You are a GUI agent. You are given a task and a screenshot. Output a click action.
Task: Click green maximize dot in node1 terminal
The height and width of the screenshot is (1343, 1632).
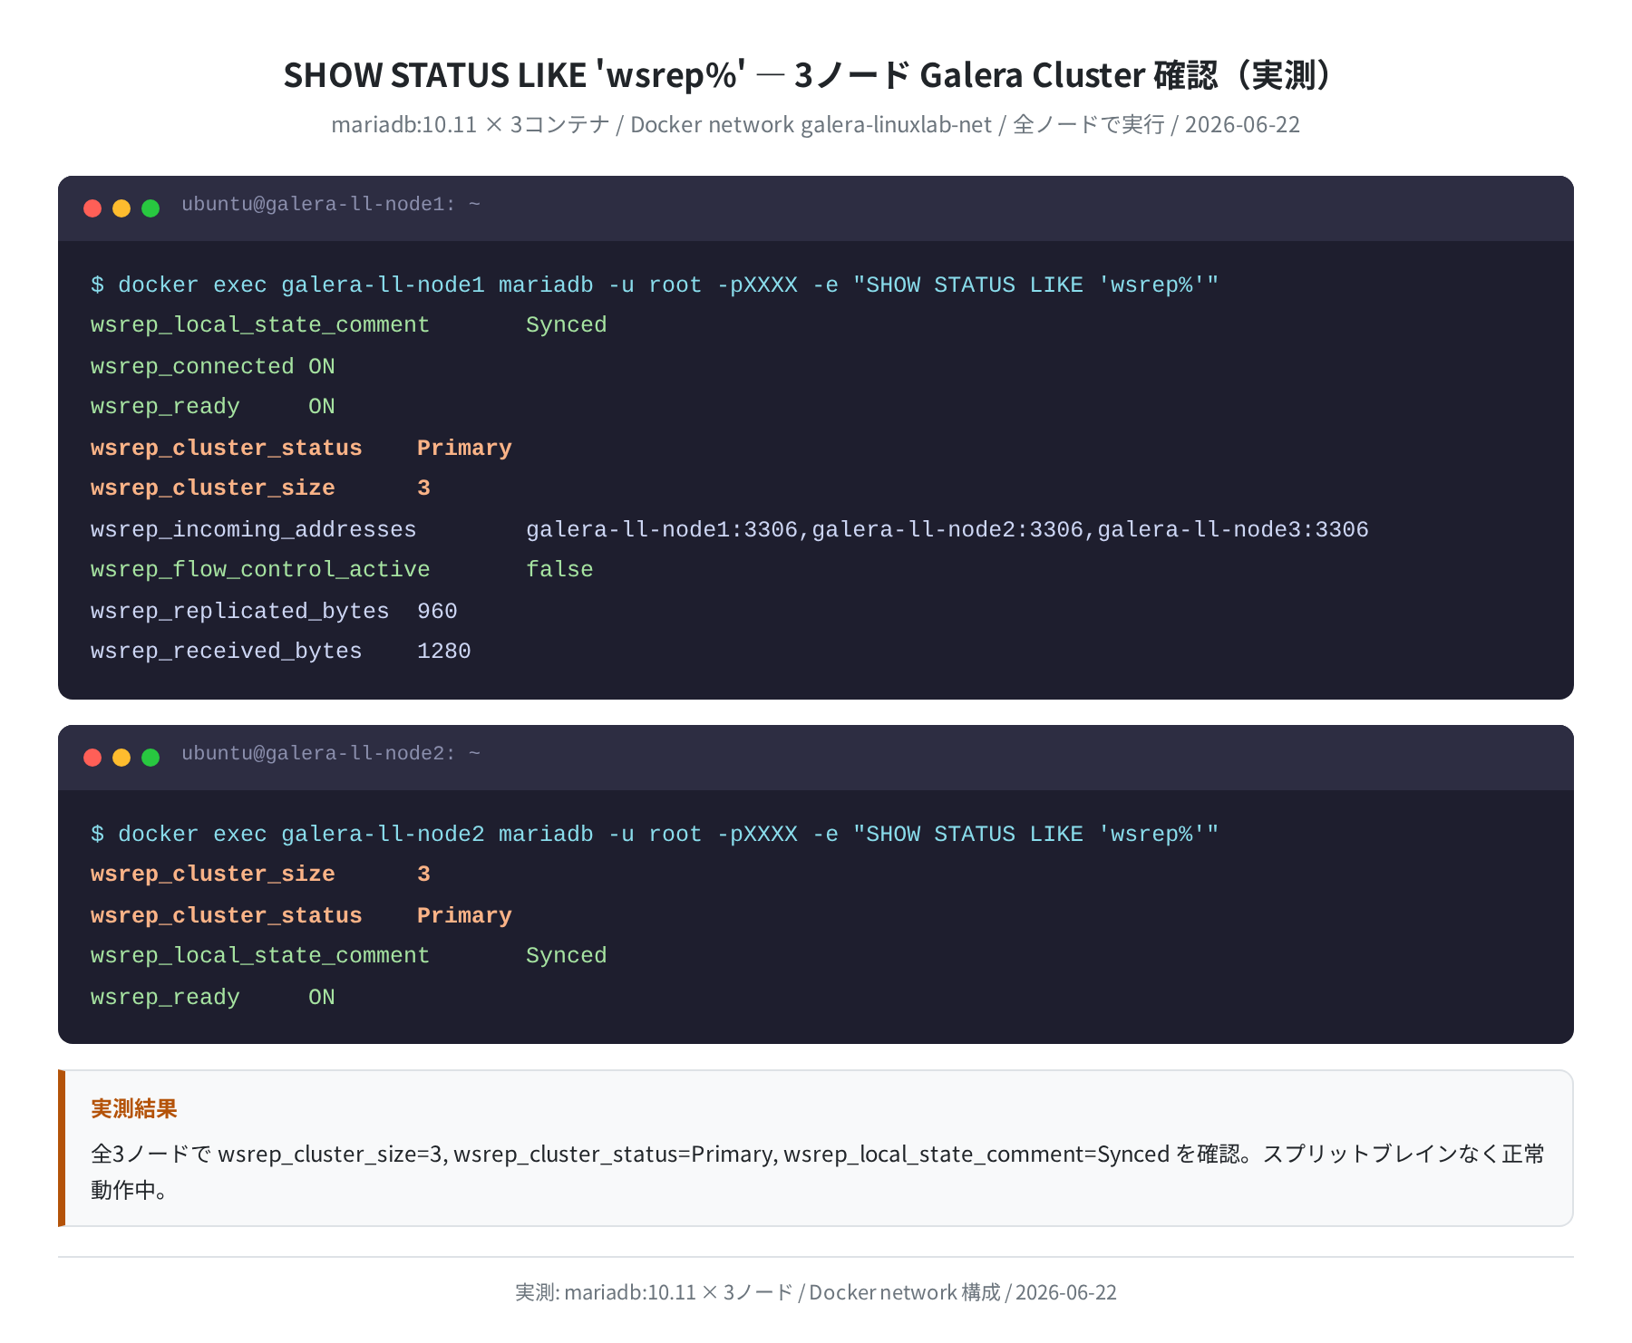151,208
